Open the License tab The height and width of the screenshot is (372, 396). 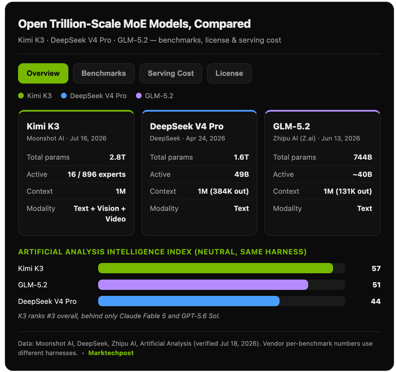(229, 73)
